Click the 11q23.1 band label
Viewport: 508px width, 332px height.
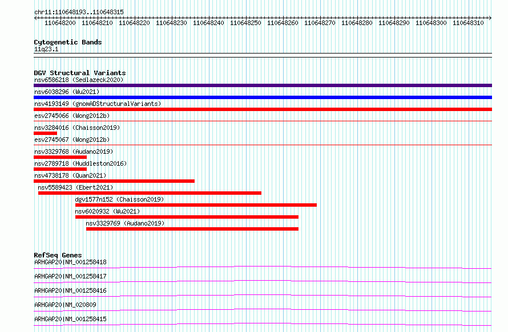[46, 49]
